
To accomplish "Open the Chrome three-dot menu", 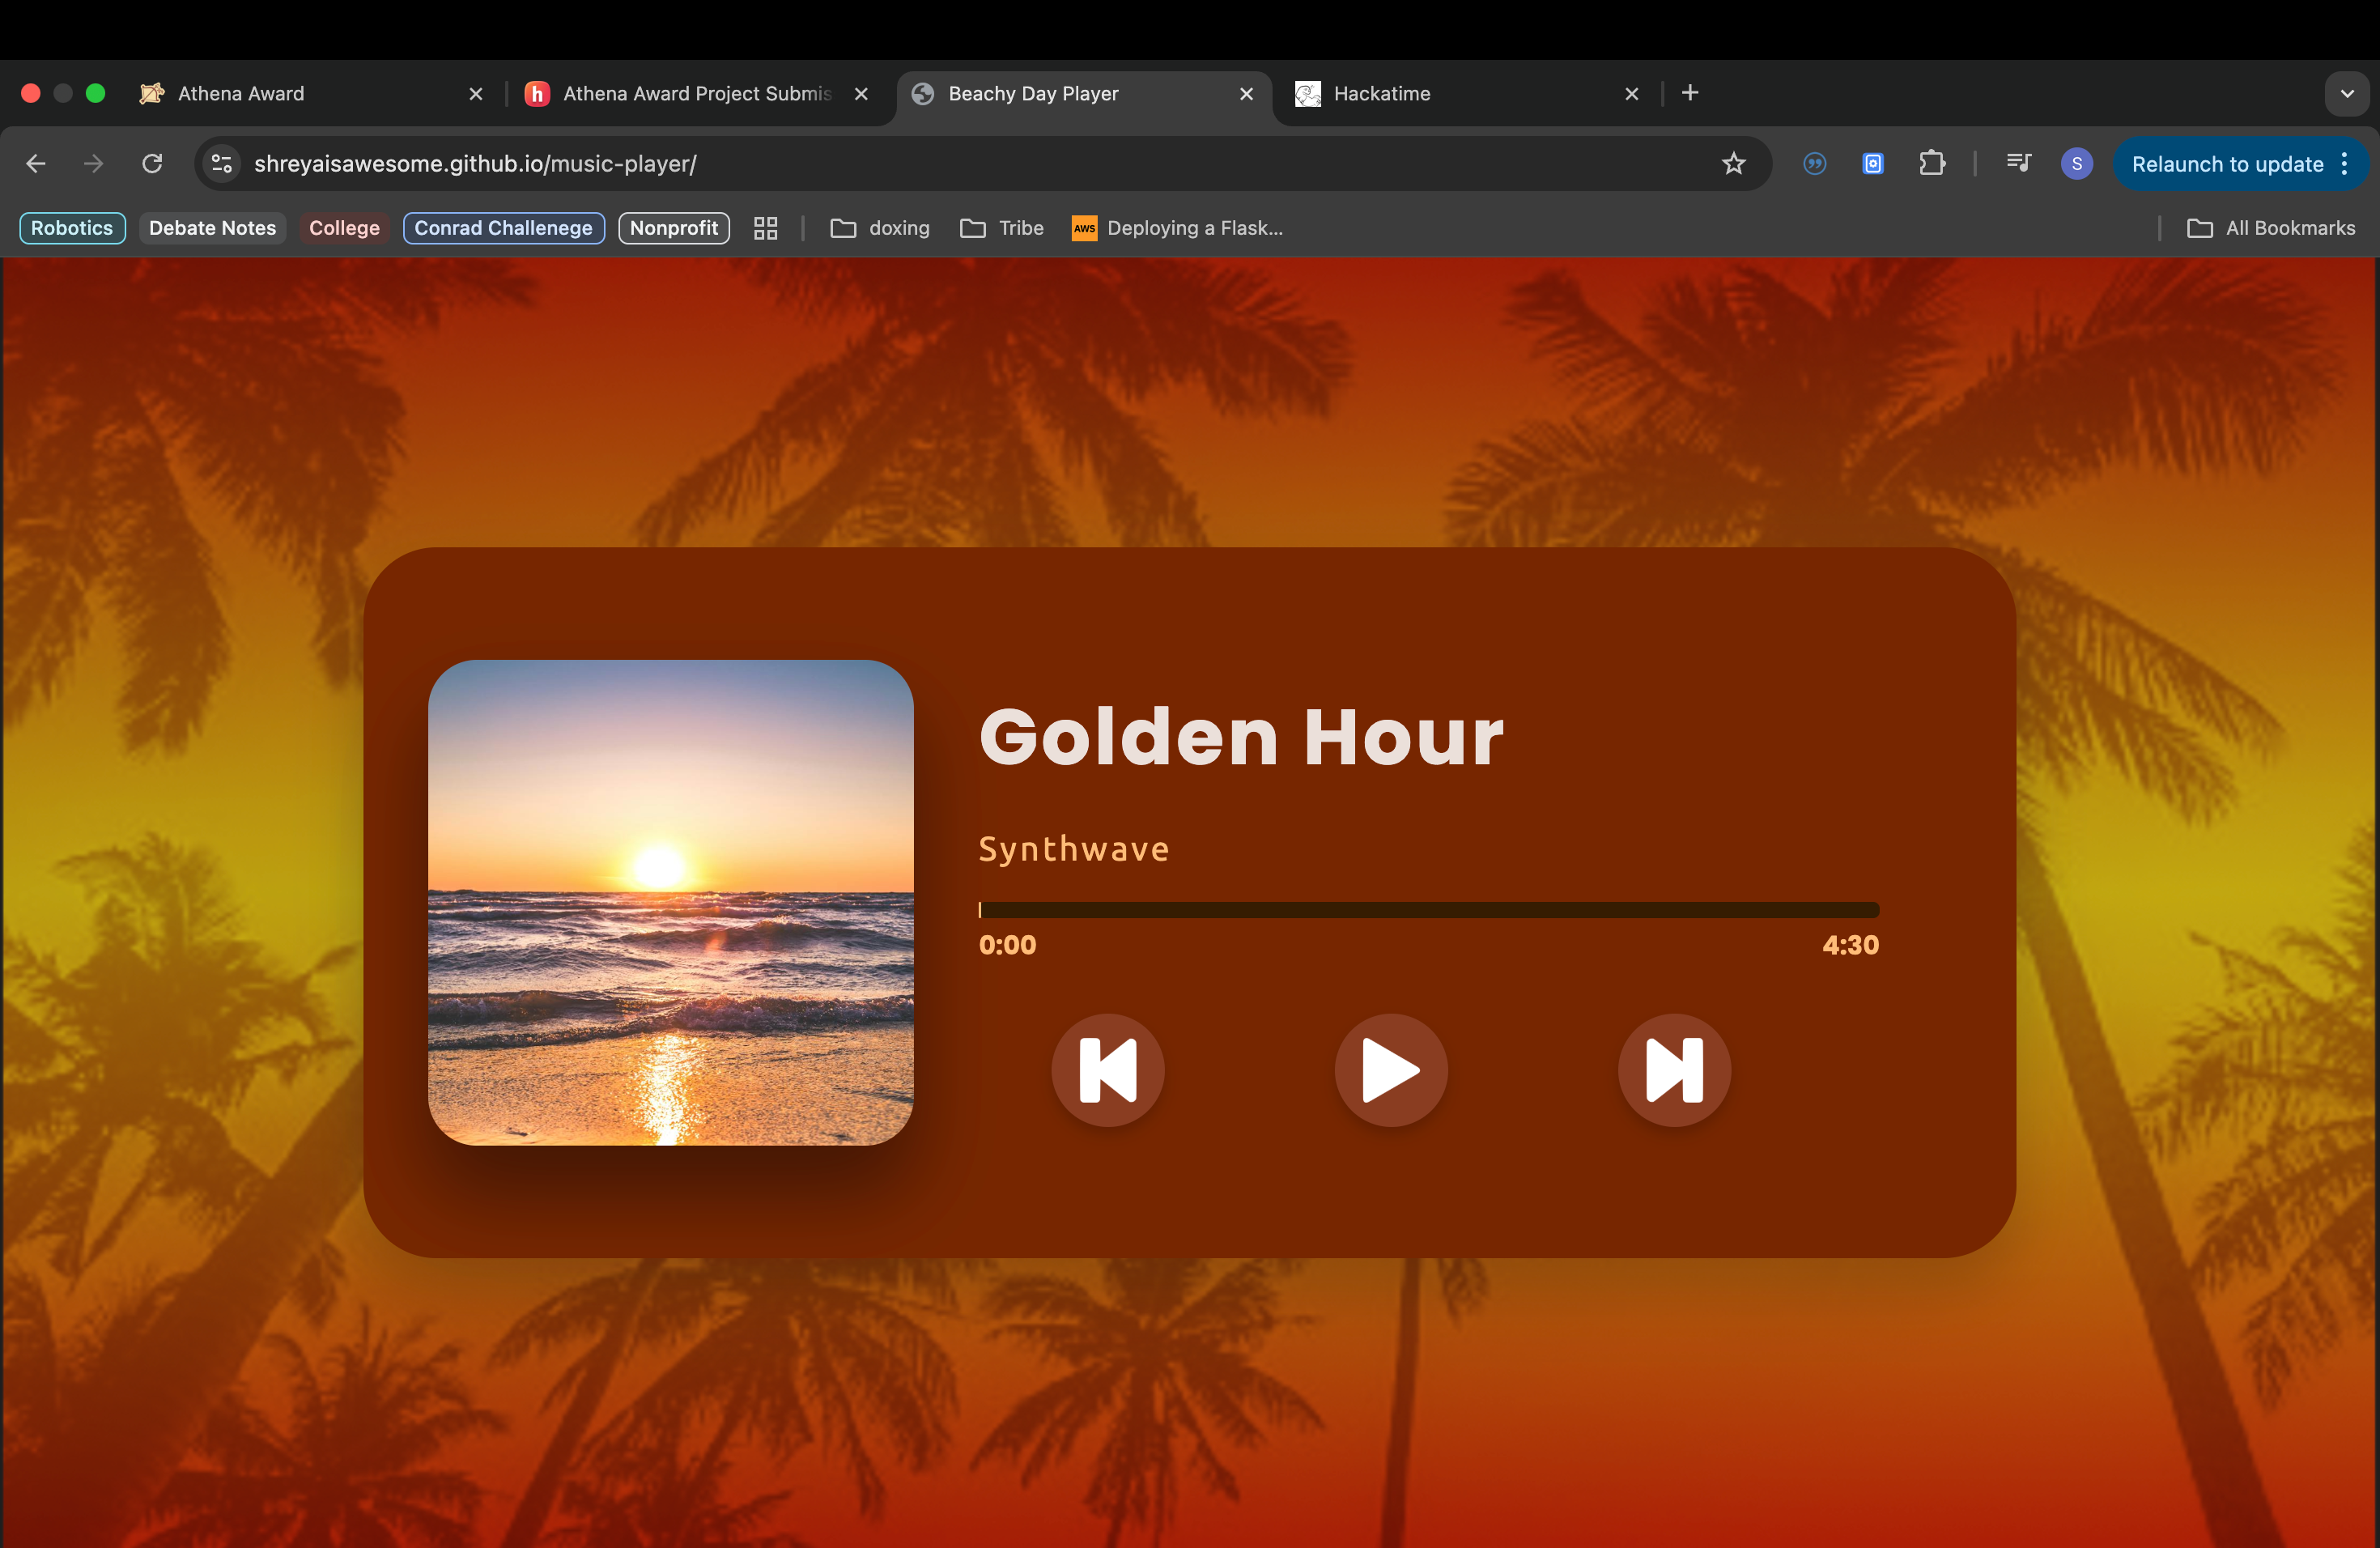I will click(x=2345, y=164).
